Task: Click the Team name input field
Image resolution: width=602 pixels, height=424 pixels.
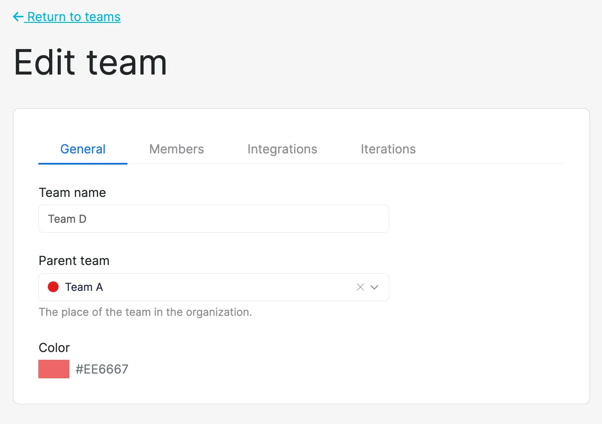Action: [214, 219]
